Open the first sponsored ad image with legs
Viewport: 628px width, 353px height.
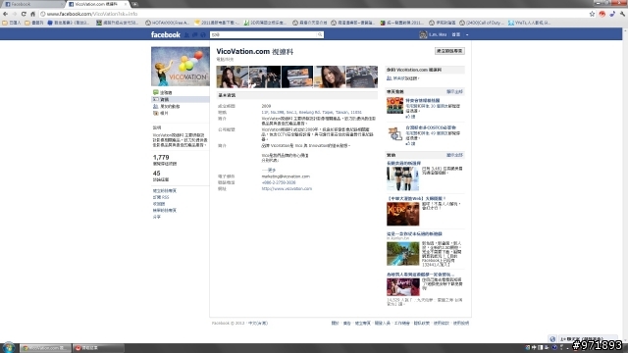[403, 178]
